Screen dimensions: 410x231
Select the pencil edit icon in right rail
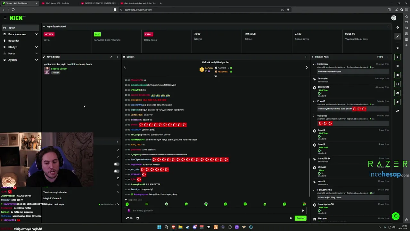pos(398,37)
